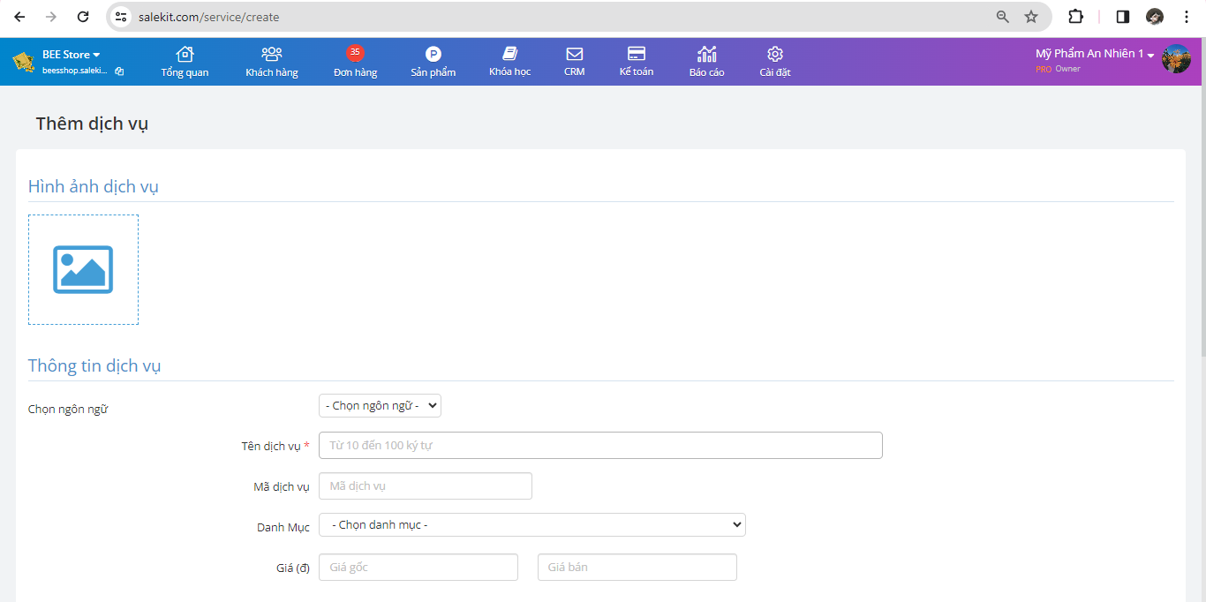Bookmark this page with star icon

tap(1030, 17)
